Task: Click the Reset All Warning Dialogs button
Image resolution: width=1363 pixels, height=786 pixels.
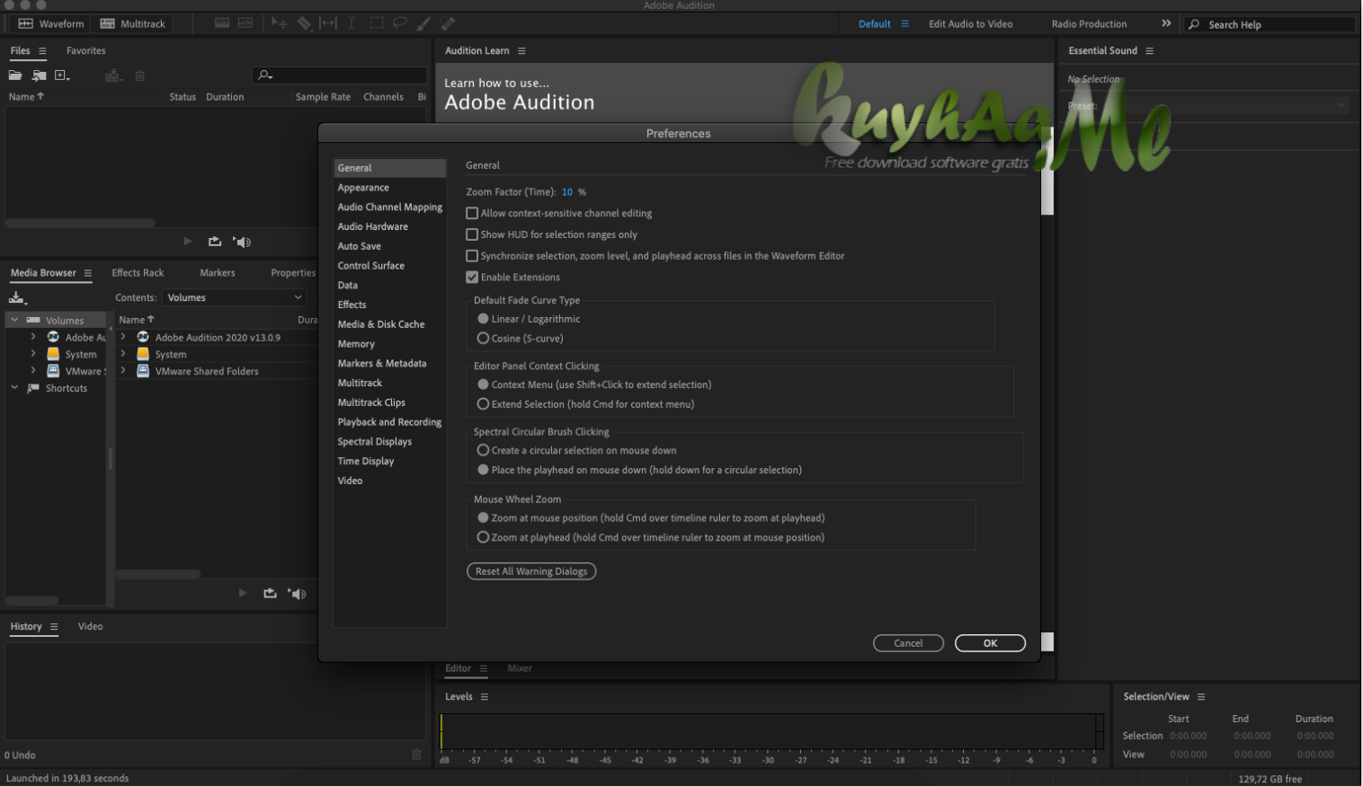Action: pyautogui.click(x=531, y=571)
